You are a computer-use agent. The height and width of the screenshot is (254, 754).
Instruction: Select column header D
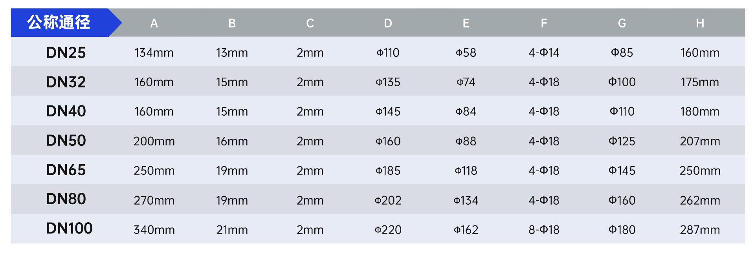(x=388, y=24)
